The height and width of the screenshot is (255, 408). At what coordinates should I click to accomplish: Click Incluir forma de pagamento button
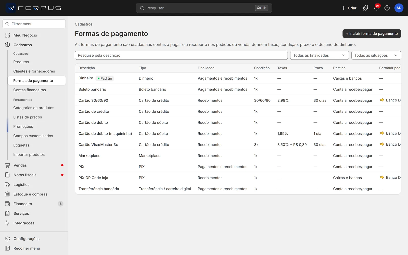pos(372,34)
